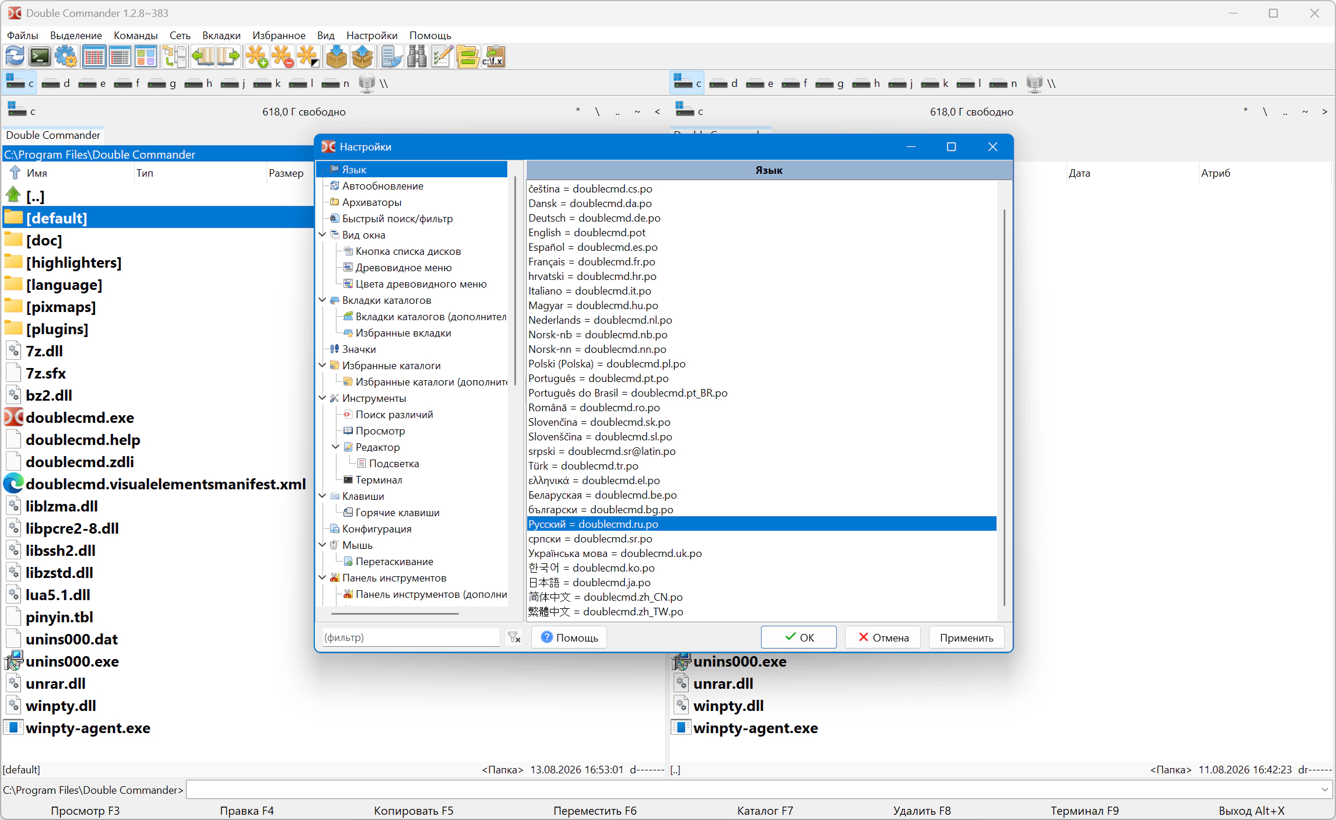Click the Помощь button in settings
This screenshot has height=820, width=1336.
569,637
